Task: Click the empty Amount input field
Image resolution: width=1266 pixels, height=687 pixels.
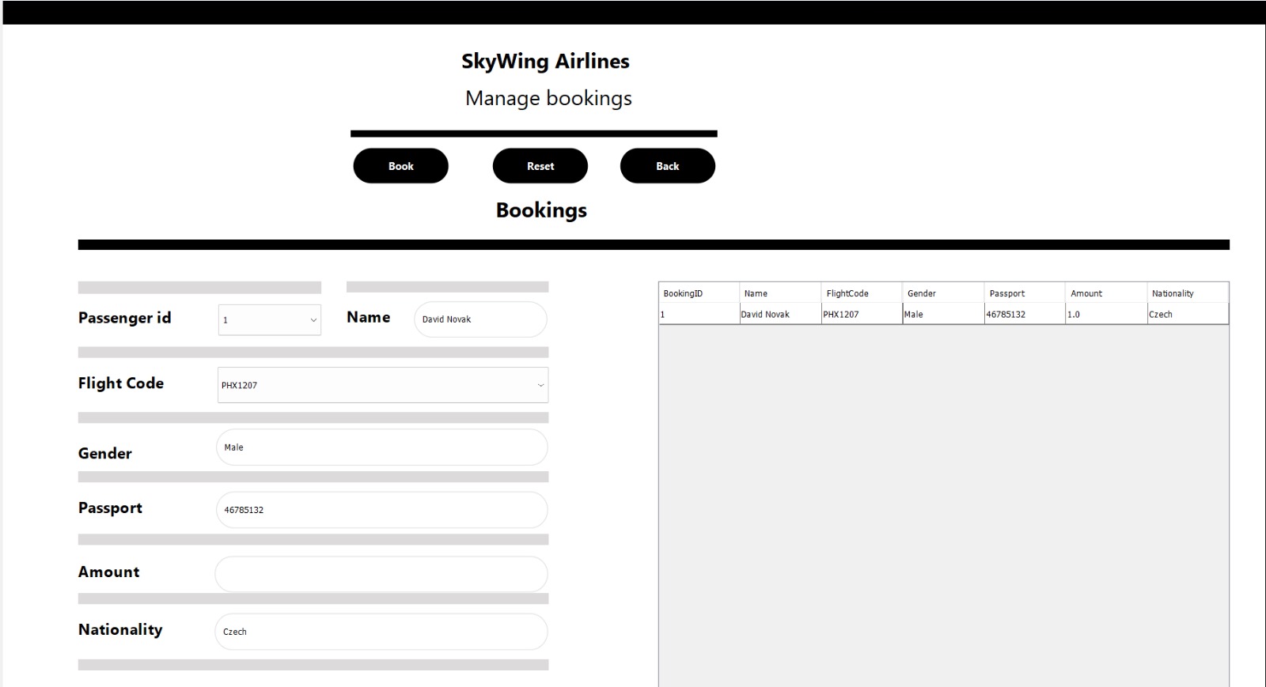Action: [381, 574]
